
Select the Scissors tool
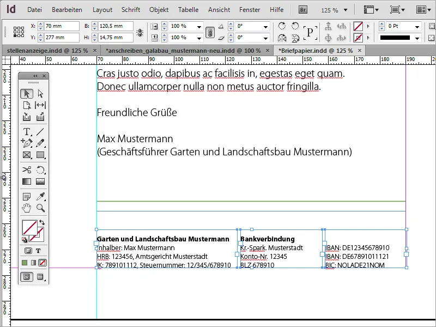(27, 169)
